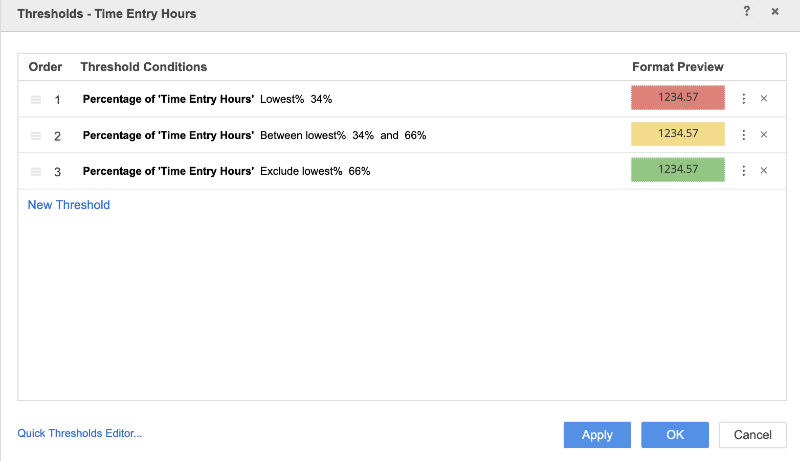Cancel the thresholds dialog
The image size is (800, 461).
[x=752, y=435]
